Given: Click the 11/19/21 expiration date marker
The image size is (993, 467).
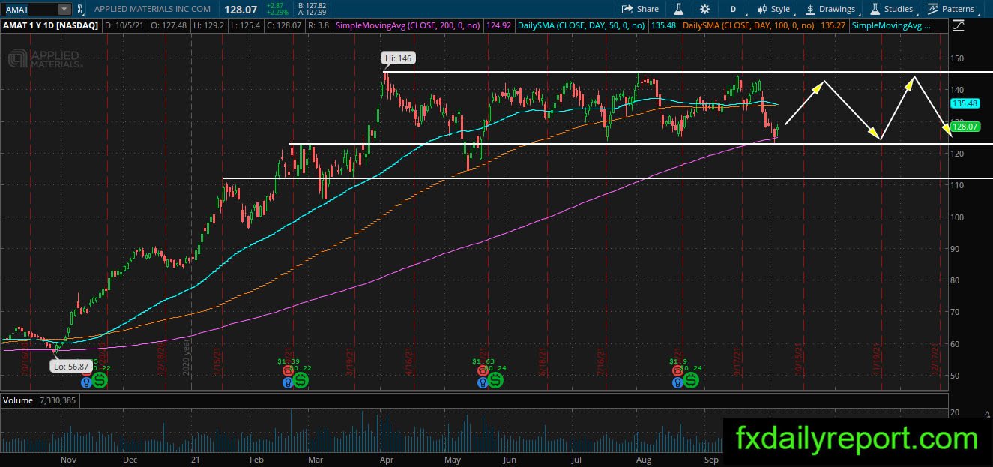Looking at the screenshot, I should (876, 360).
